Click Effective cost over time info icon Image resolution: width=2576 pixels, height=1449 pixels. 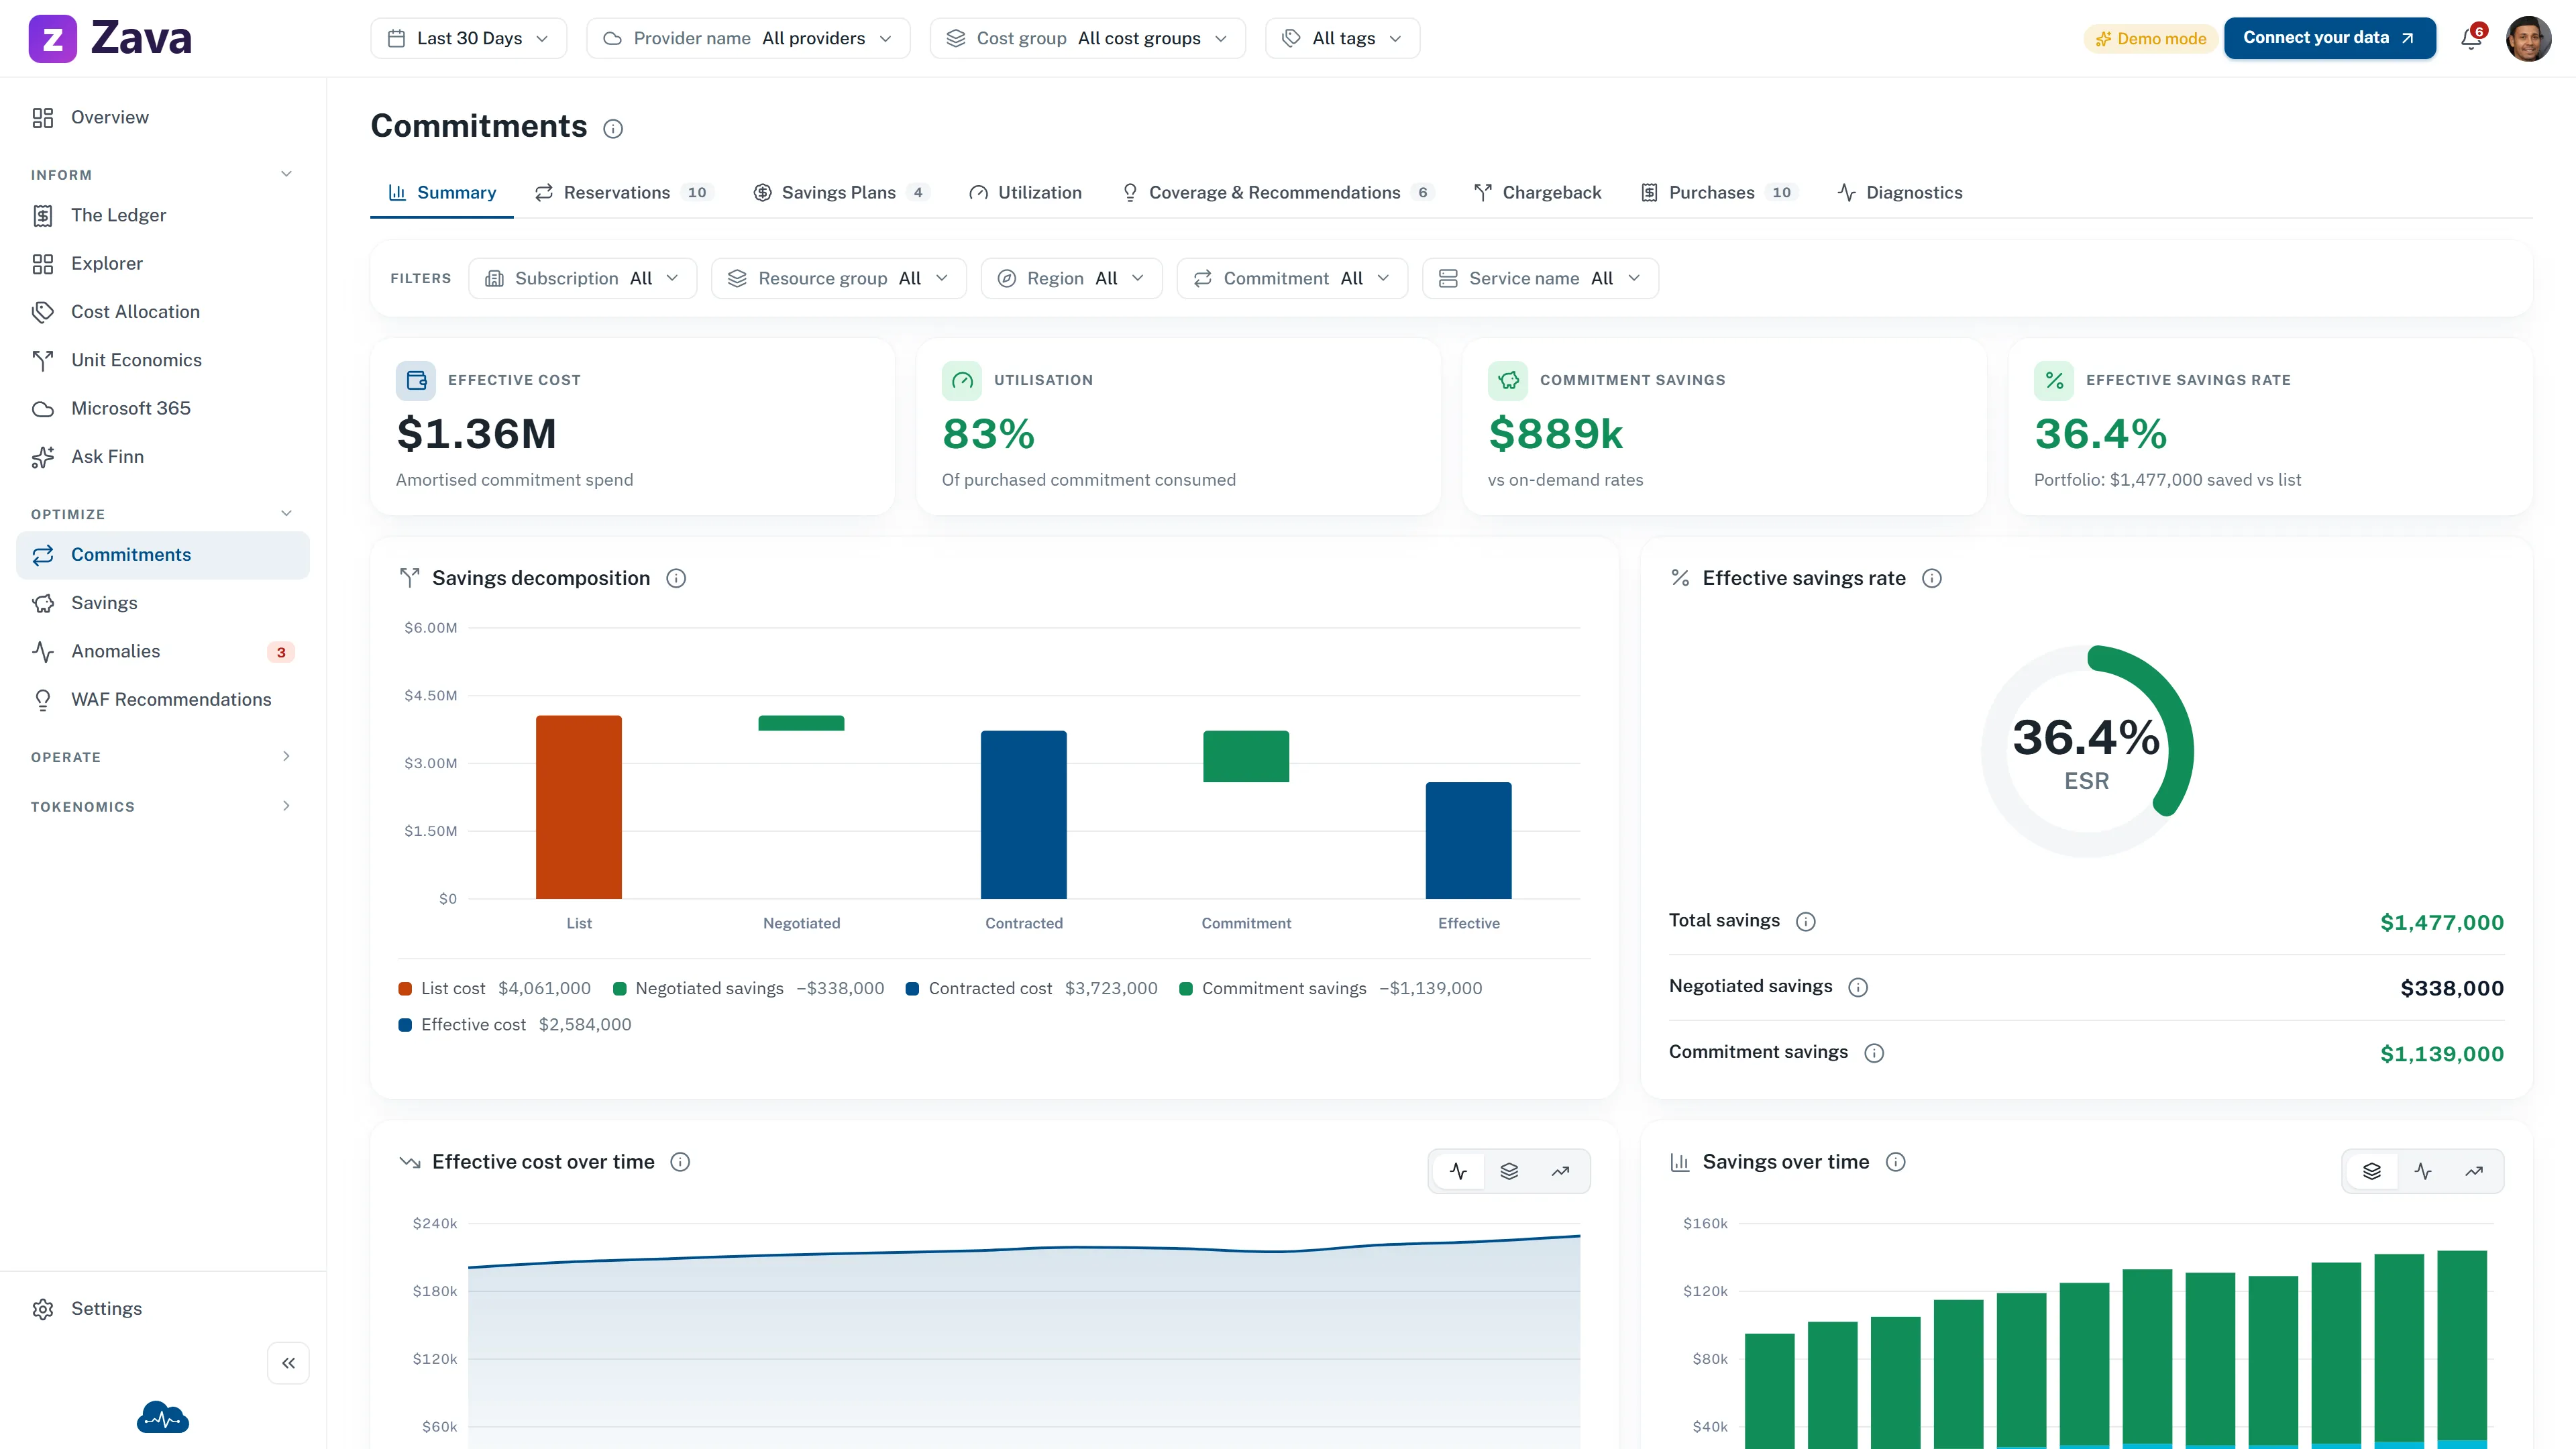(x=680, y=1162)
